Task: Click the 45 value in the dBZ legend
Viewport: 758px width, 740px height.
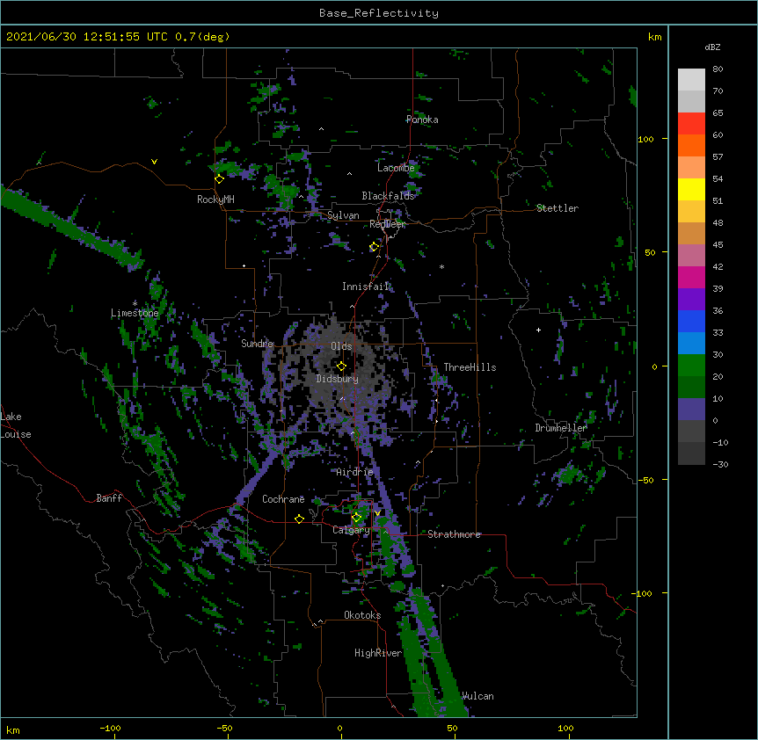Action: click(x=718, y=245)
